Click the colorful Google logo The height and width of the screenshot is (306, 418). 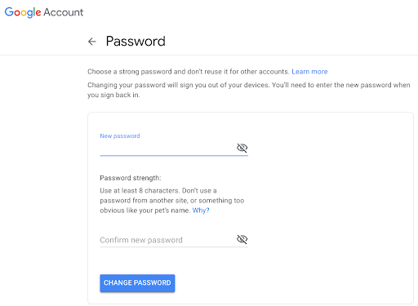(23, 12)
